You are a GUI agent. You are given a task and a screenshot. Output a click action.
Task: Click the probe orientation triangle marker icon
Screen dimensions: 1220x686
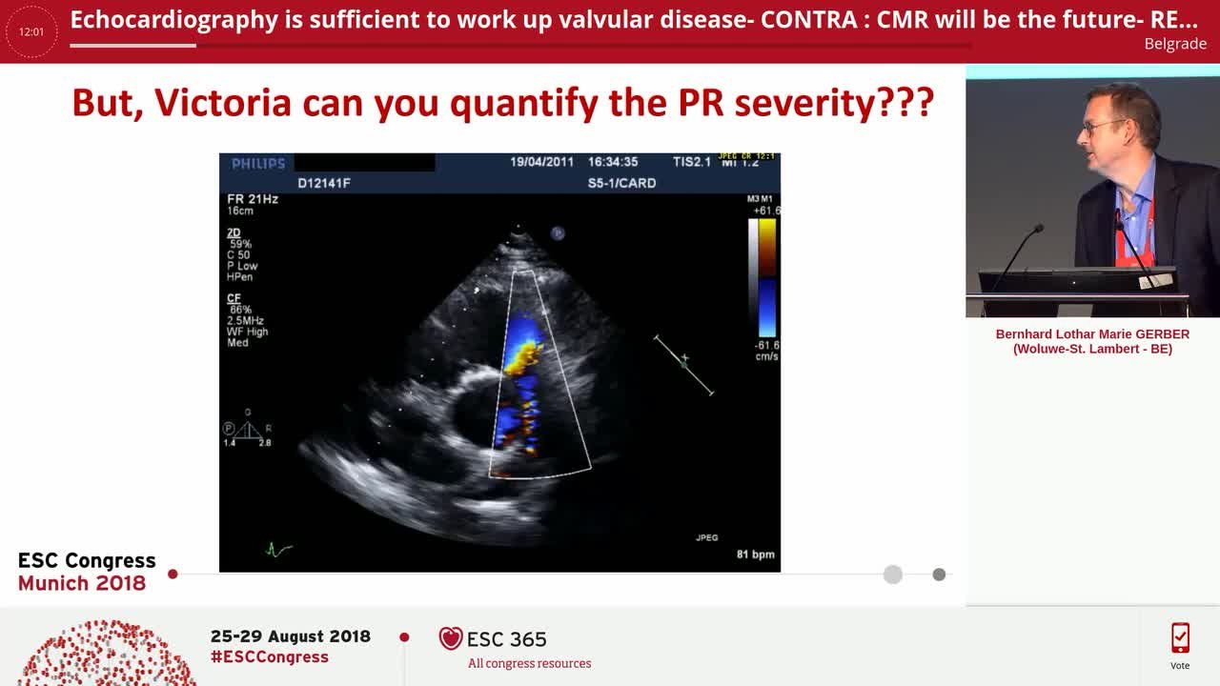[x=248, y=430]
